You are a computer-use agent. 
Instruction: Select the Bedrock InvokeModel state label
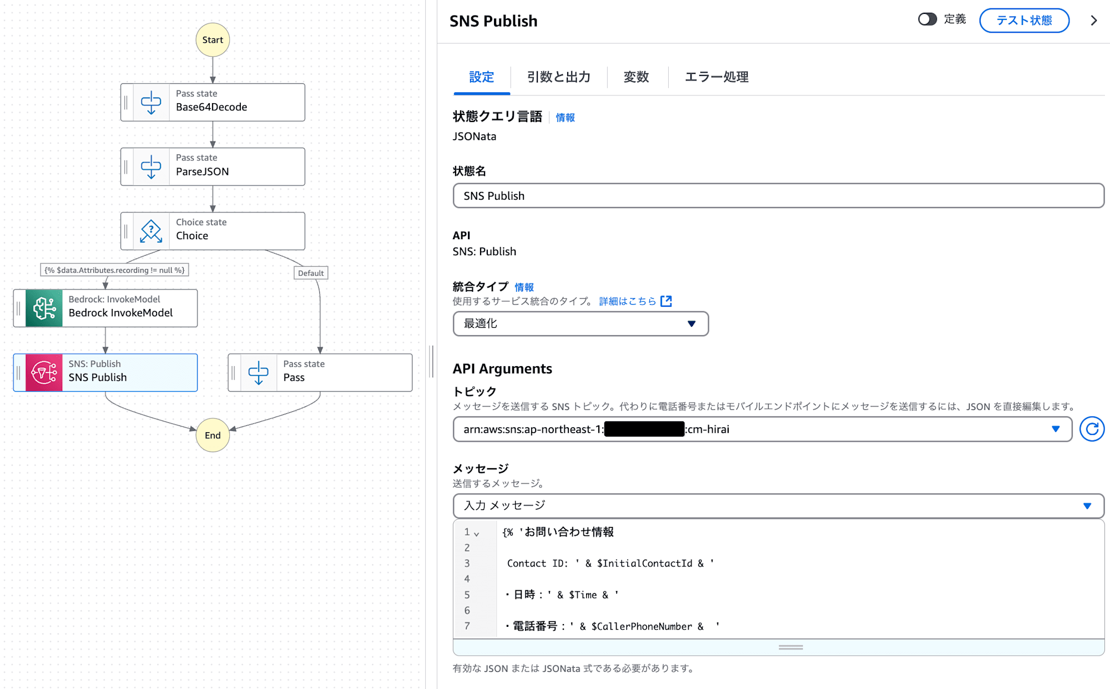tap(120, 313)
